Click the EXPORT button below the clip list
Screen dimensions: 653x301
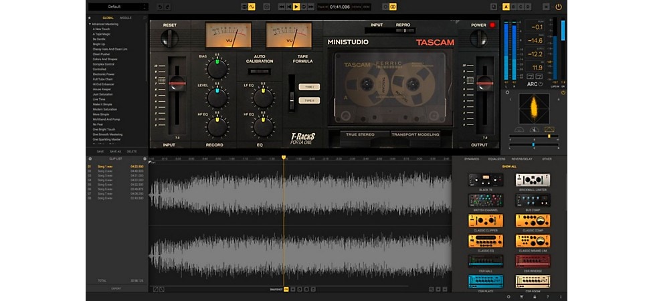click(116, 288)
